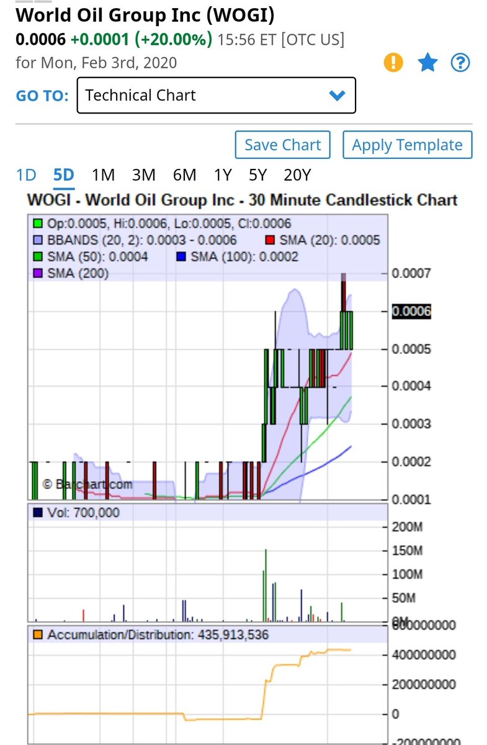
Task: Click the Vol: 700,000 label
Action: coord(83,513)
